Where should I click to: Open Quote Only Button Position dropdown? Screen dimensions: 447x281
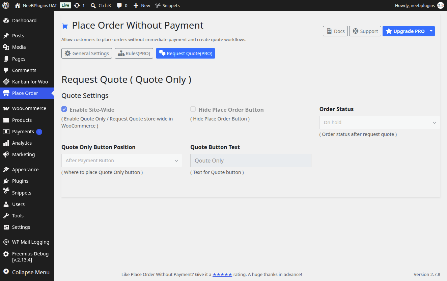click(122, 161)
